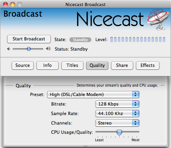The image size is (171, 148).
Task: Open the Share tab
Action: (x=122, y=66)
